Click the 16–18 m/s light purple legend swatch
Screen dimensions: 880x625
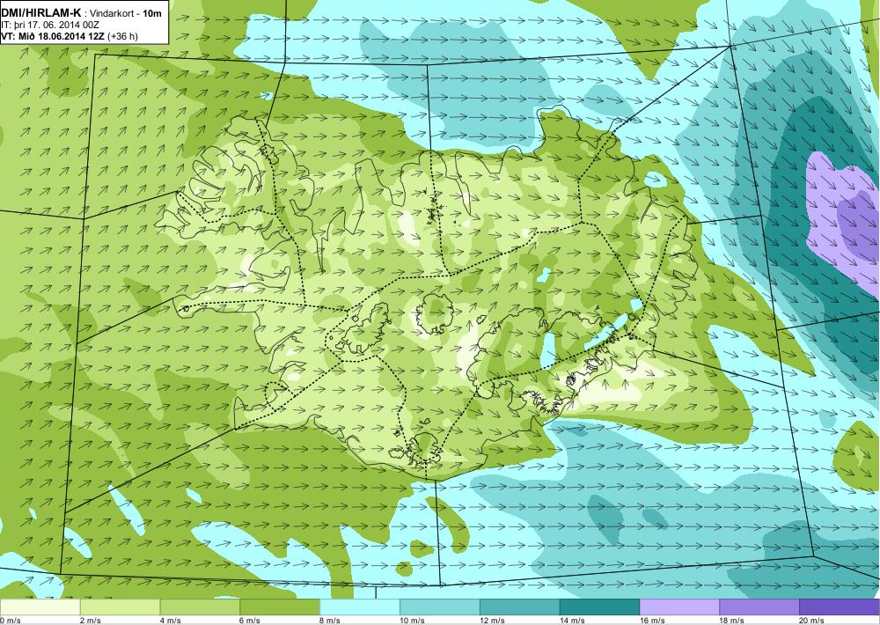click(x=679, y=607)
